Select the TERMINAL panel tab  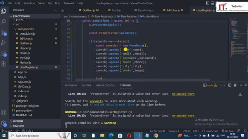[126, 85]
